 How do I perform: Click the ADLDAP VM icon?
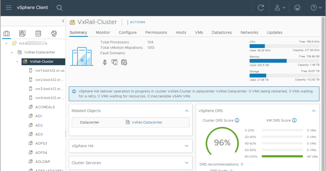(x=31, y=161)
